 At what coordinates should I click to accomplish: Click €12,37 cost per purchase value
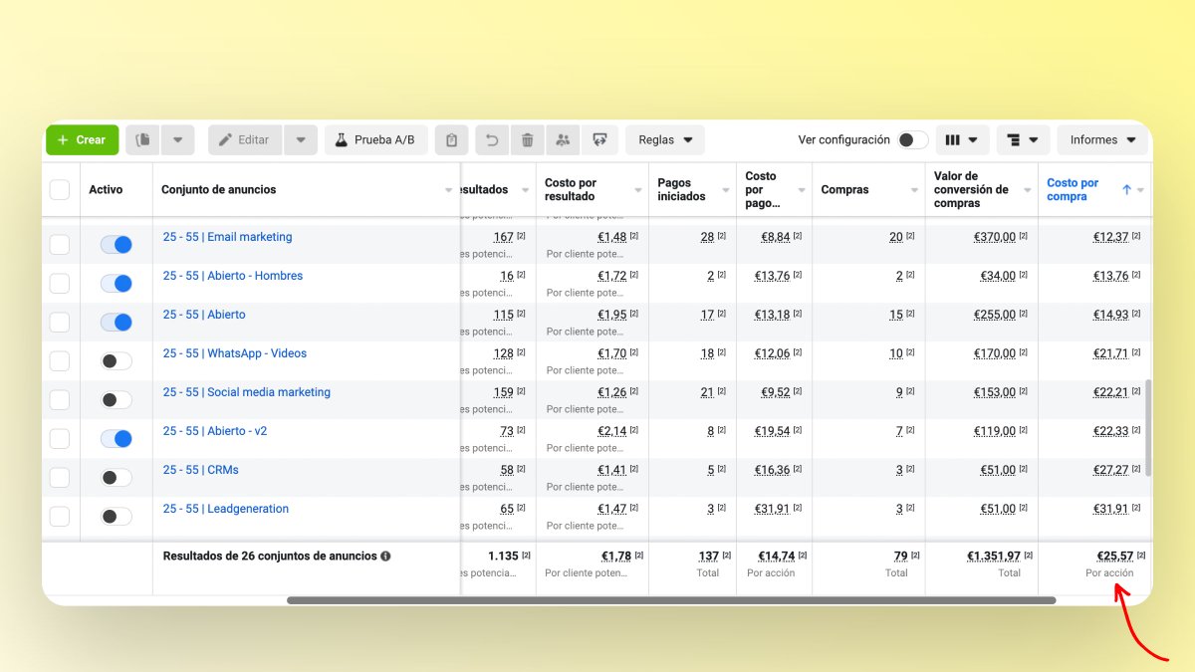click(x=1110, y=237)
